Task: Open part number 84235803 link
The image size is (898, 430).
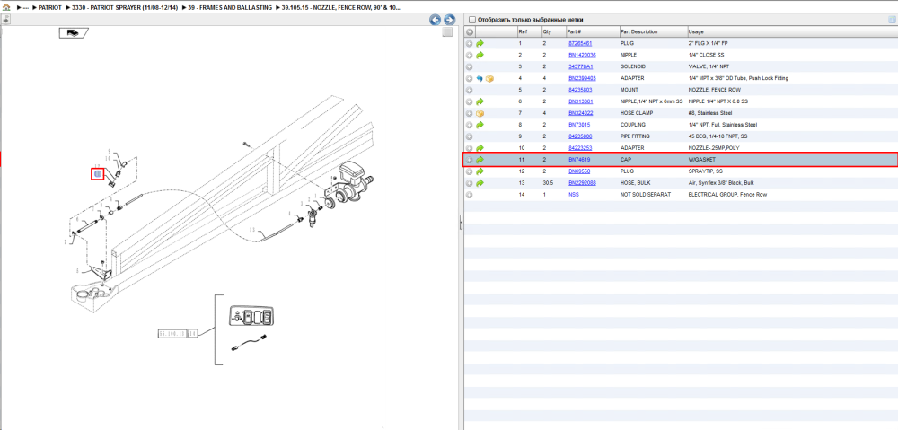Action: point(580,90)
